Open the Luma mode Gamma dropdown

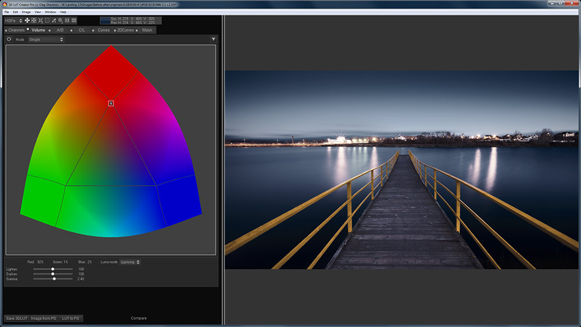pos(130,262)
